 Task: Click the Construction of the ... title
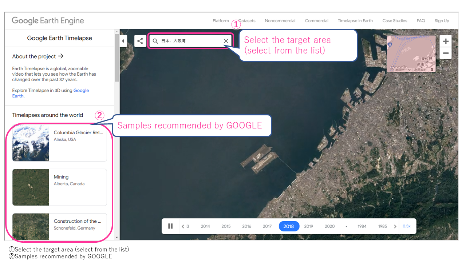(78, 221)
